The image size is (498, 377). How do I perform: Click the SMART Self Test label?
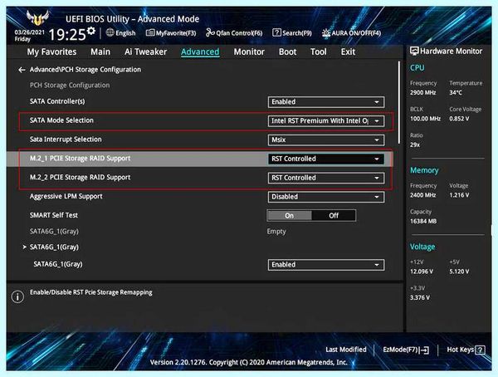pyautogui.click(x=54, y=215)
